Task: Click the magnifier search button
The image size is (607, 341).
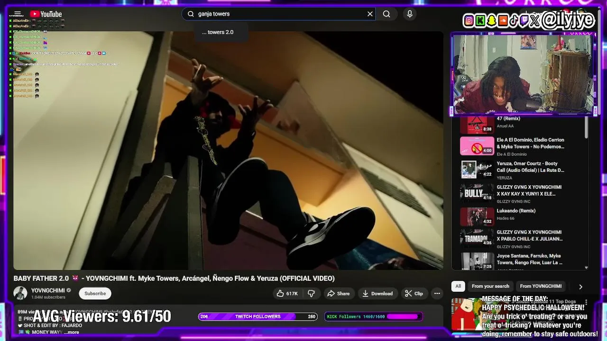Action: [x=386, y=14]
